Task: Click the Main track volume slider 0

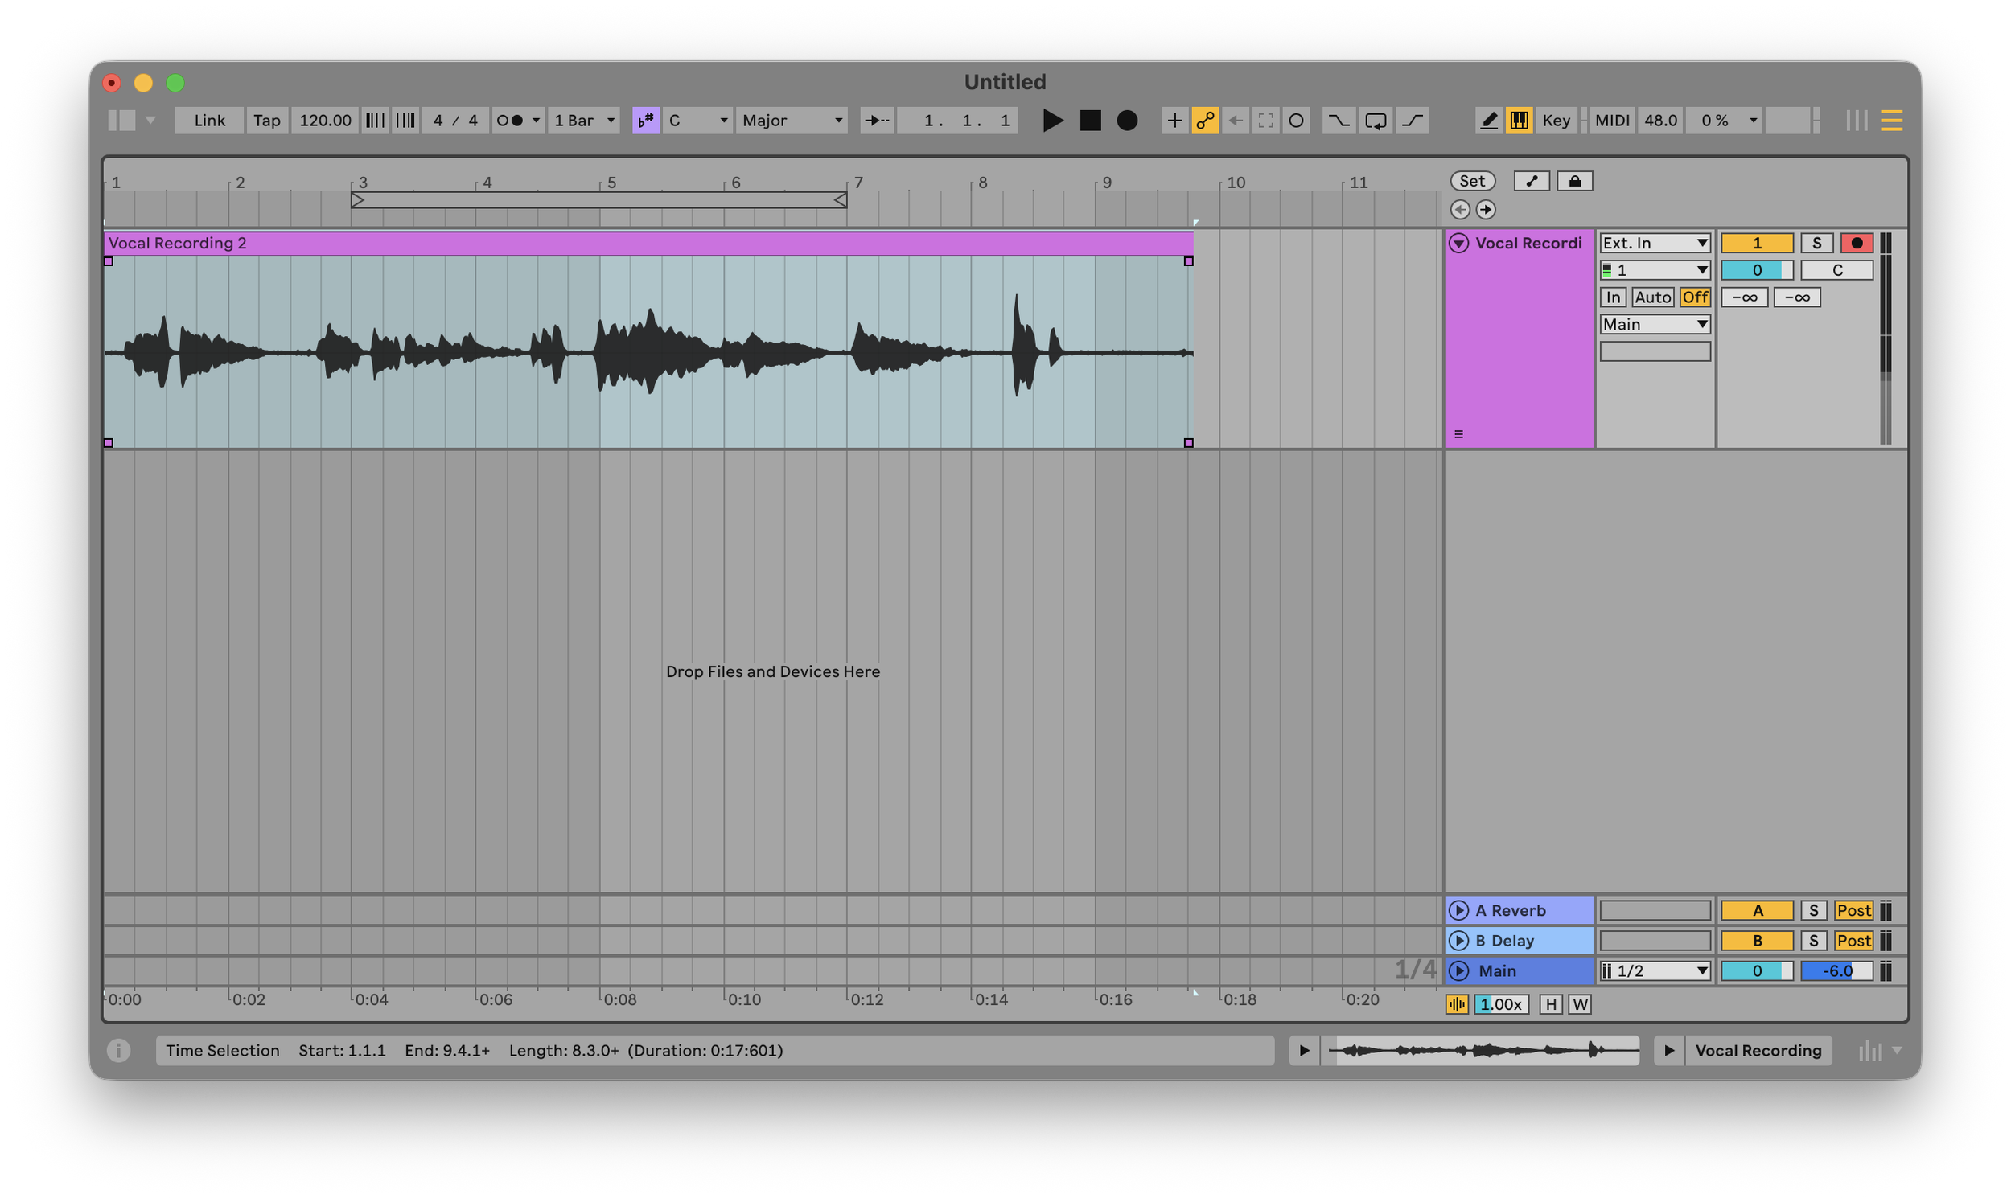Action: [x=1758, y=970]
